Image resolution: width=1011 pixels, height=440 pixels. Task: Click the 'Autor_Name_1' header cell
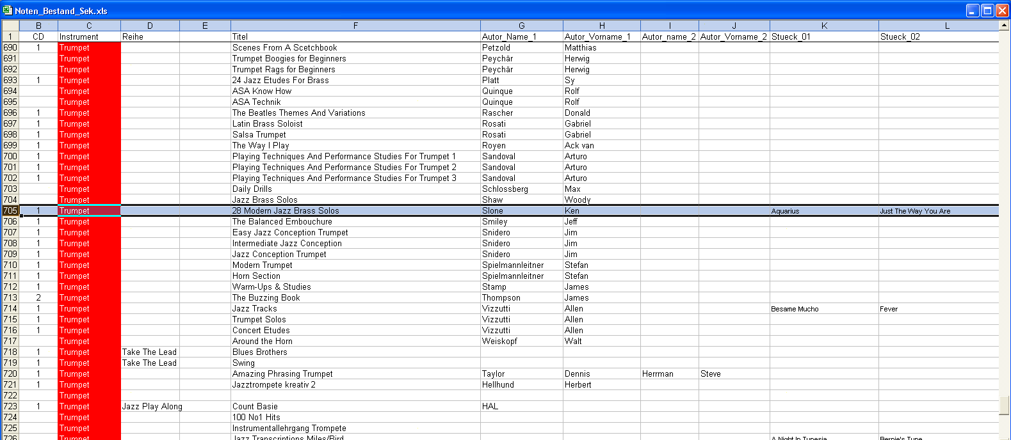pyautogui.click(x=522, y=36)
